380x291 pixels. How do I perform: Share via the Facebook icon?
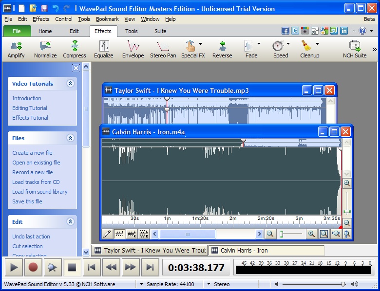[285, 31]
